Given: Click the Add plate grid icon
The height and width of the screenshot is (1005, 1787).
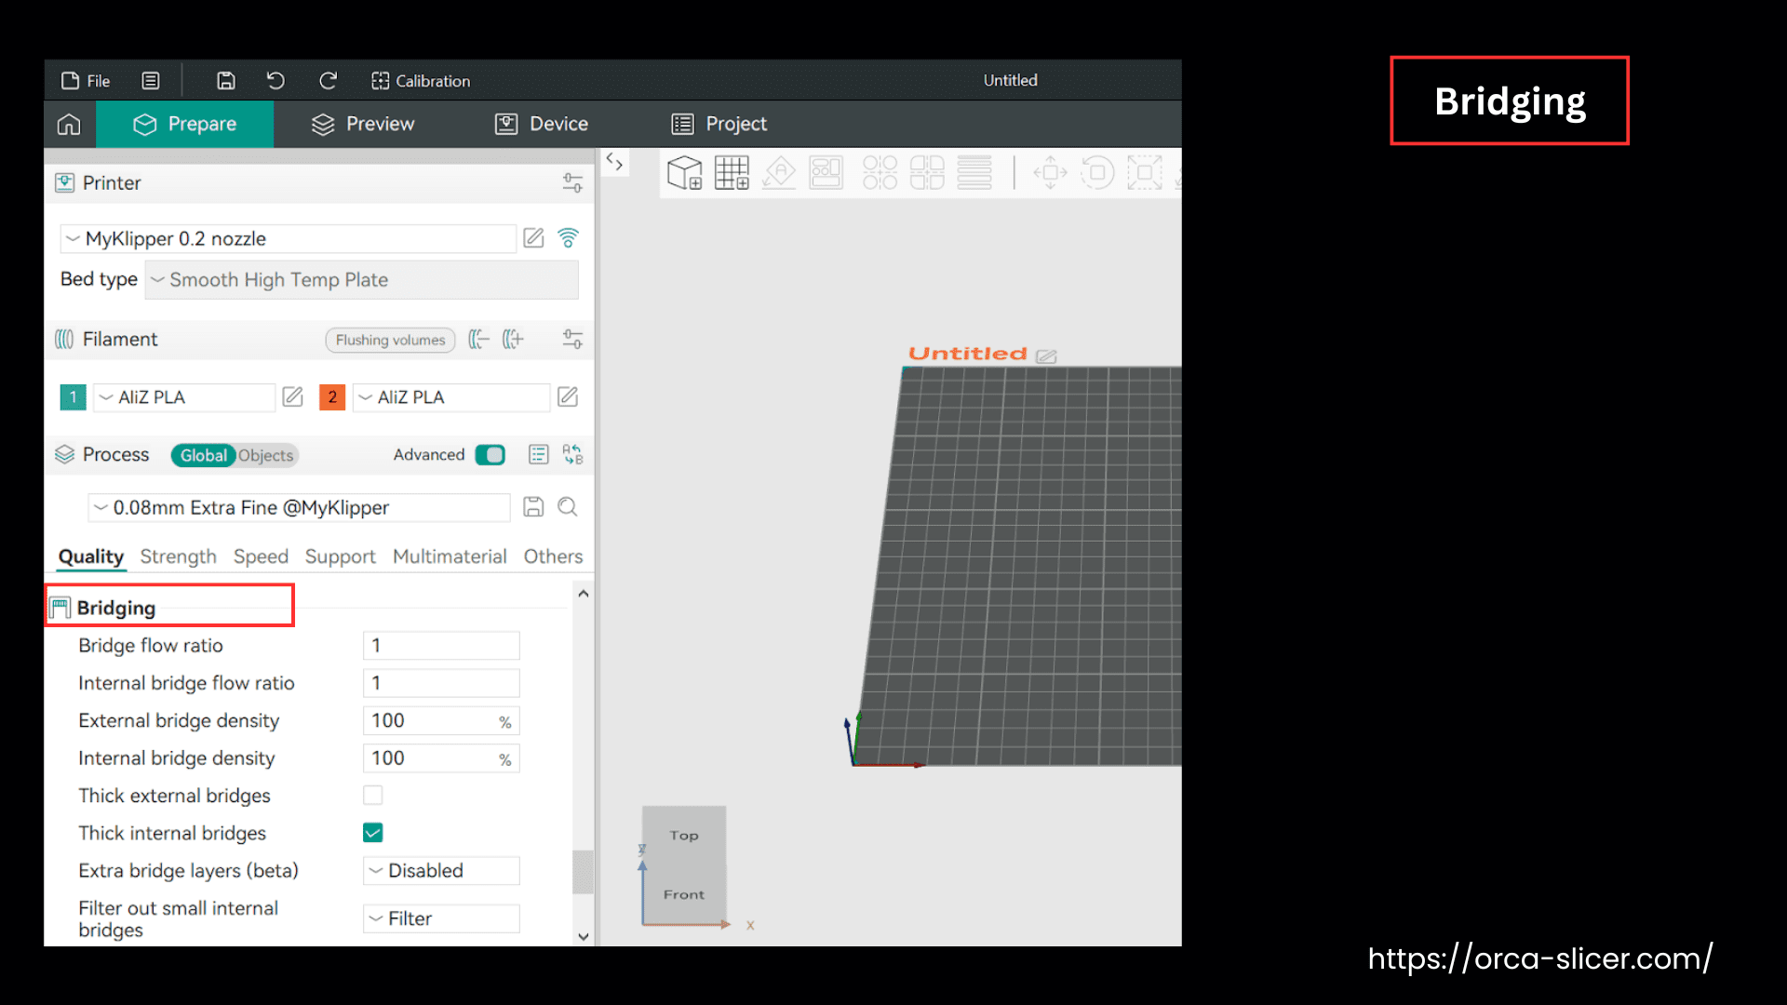Looking at the screenshot, I should point(732,173).
